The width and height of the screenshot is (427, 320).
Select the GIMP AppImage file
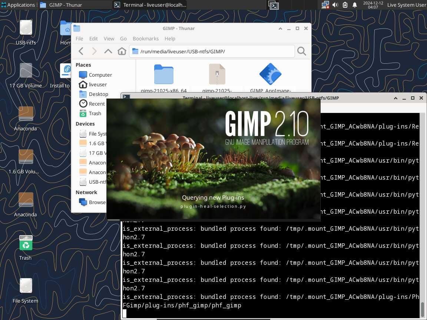(270, 74)
